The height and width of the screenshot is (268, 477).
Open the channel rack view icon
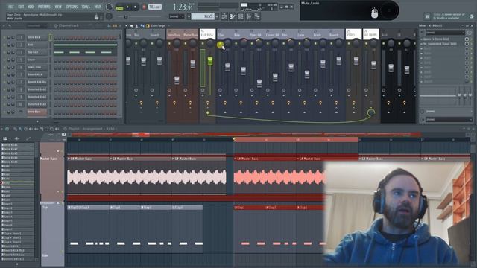[241, 16]
